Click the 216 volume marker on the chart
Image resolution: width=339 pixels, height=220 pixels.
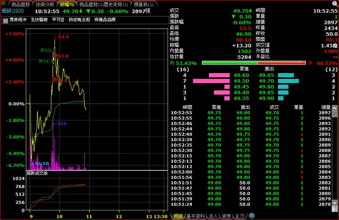click(x=60, y=124)
